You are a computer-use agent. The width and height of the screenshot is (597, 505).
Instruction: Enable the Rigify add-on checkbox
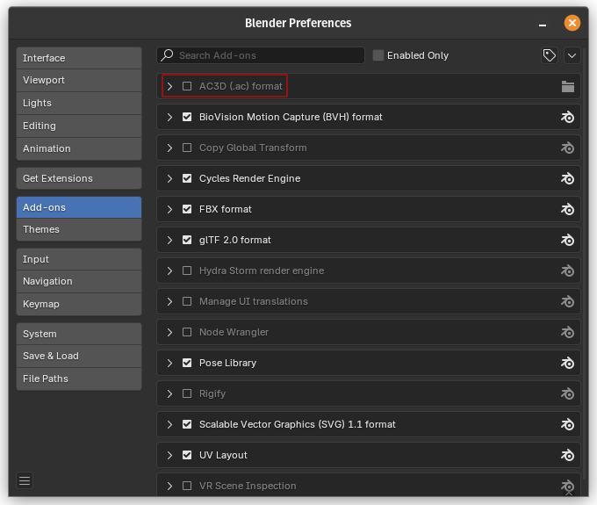187,393
